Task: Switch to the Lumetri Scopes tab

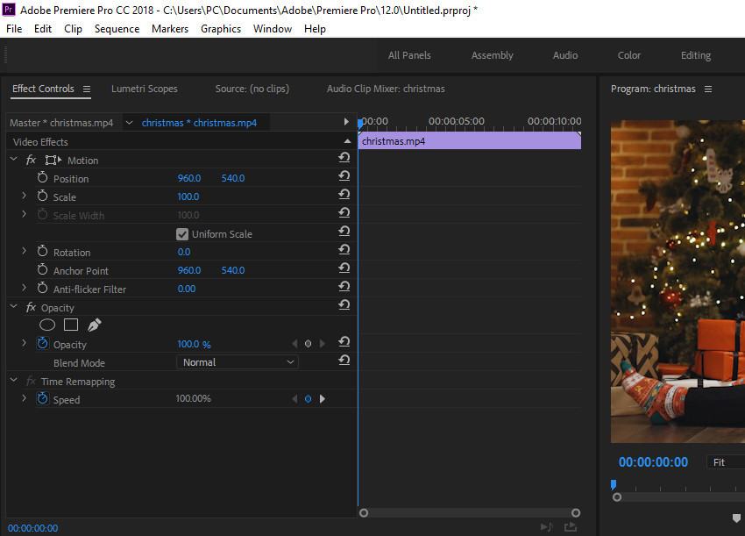Action: click(x=145, y=89)
